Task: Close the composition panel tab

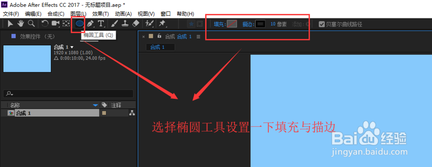Action: coord(143,36)
